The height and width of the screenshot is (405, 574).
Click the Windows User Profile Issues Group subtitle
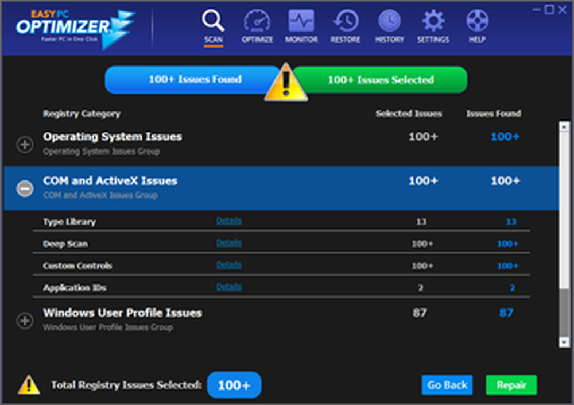(x=108, y=327)
